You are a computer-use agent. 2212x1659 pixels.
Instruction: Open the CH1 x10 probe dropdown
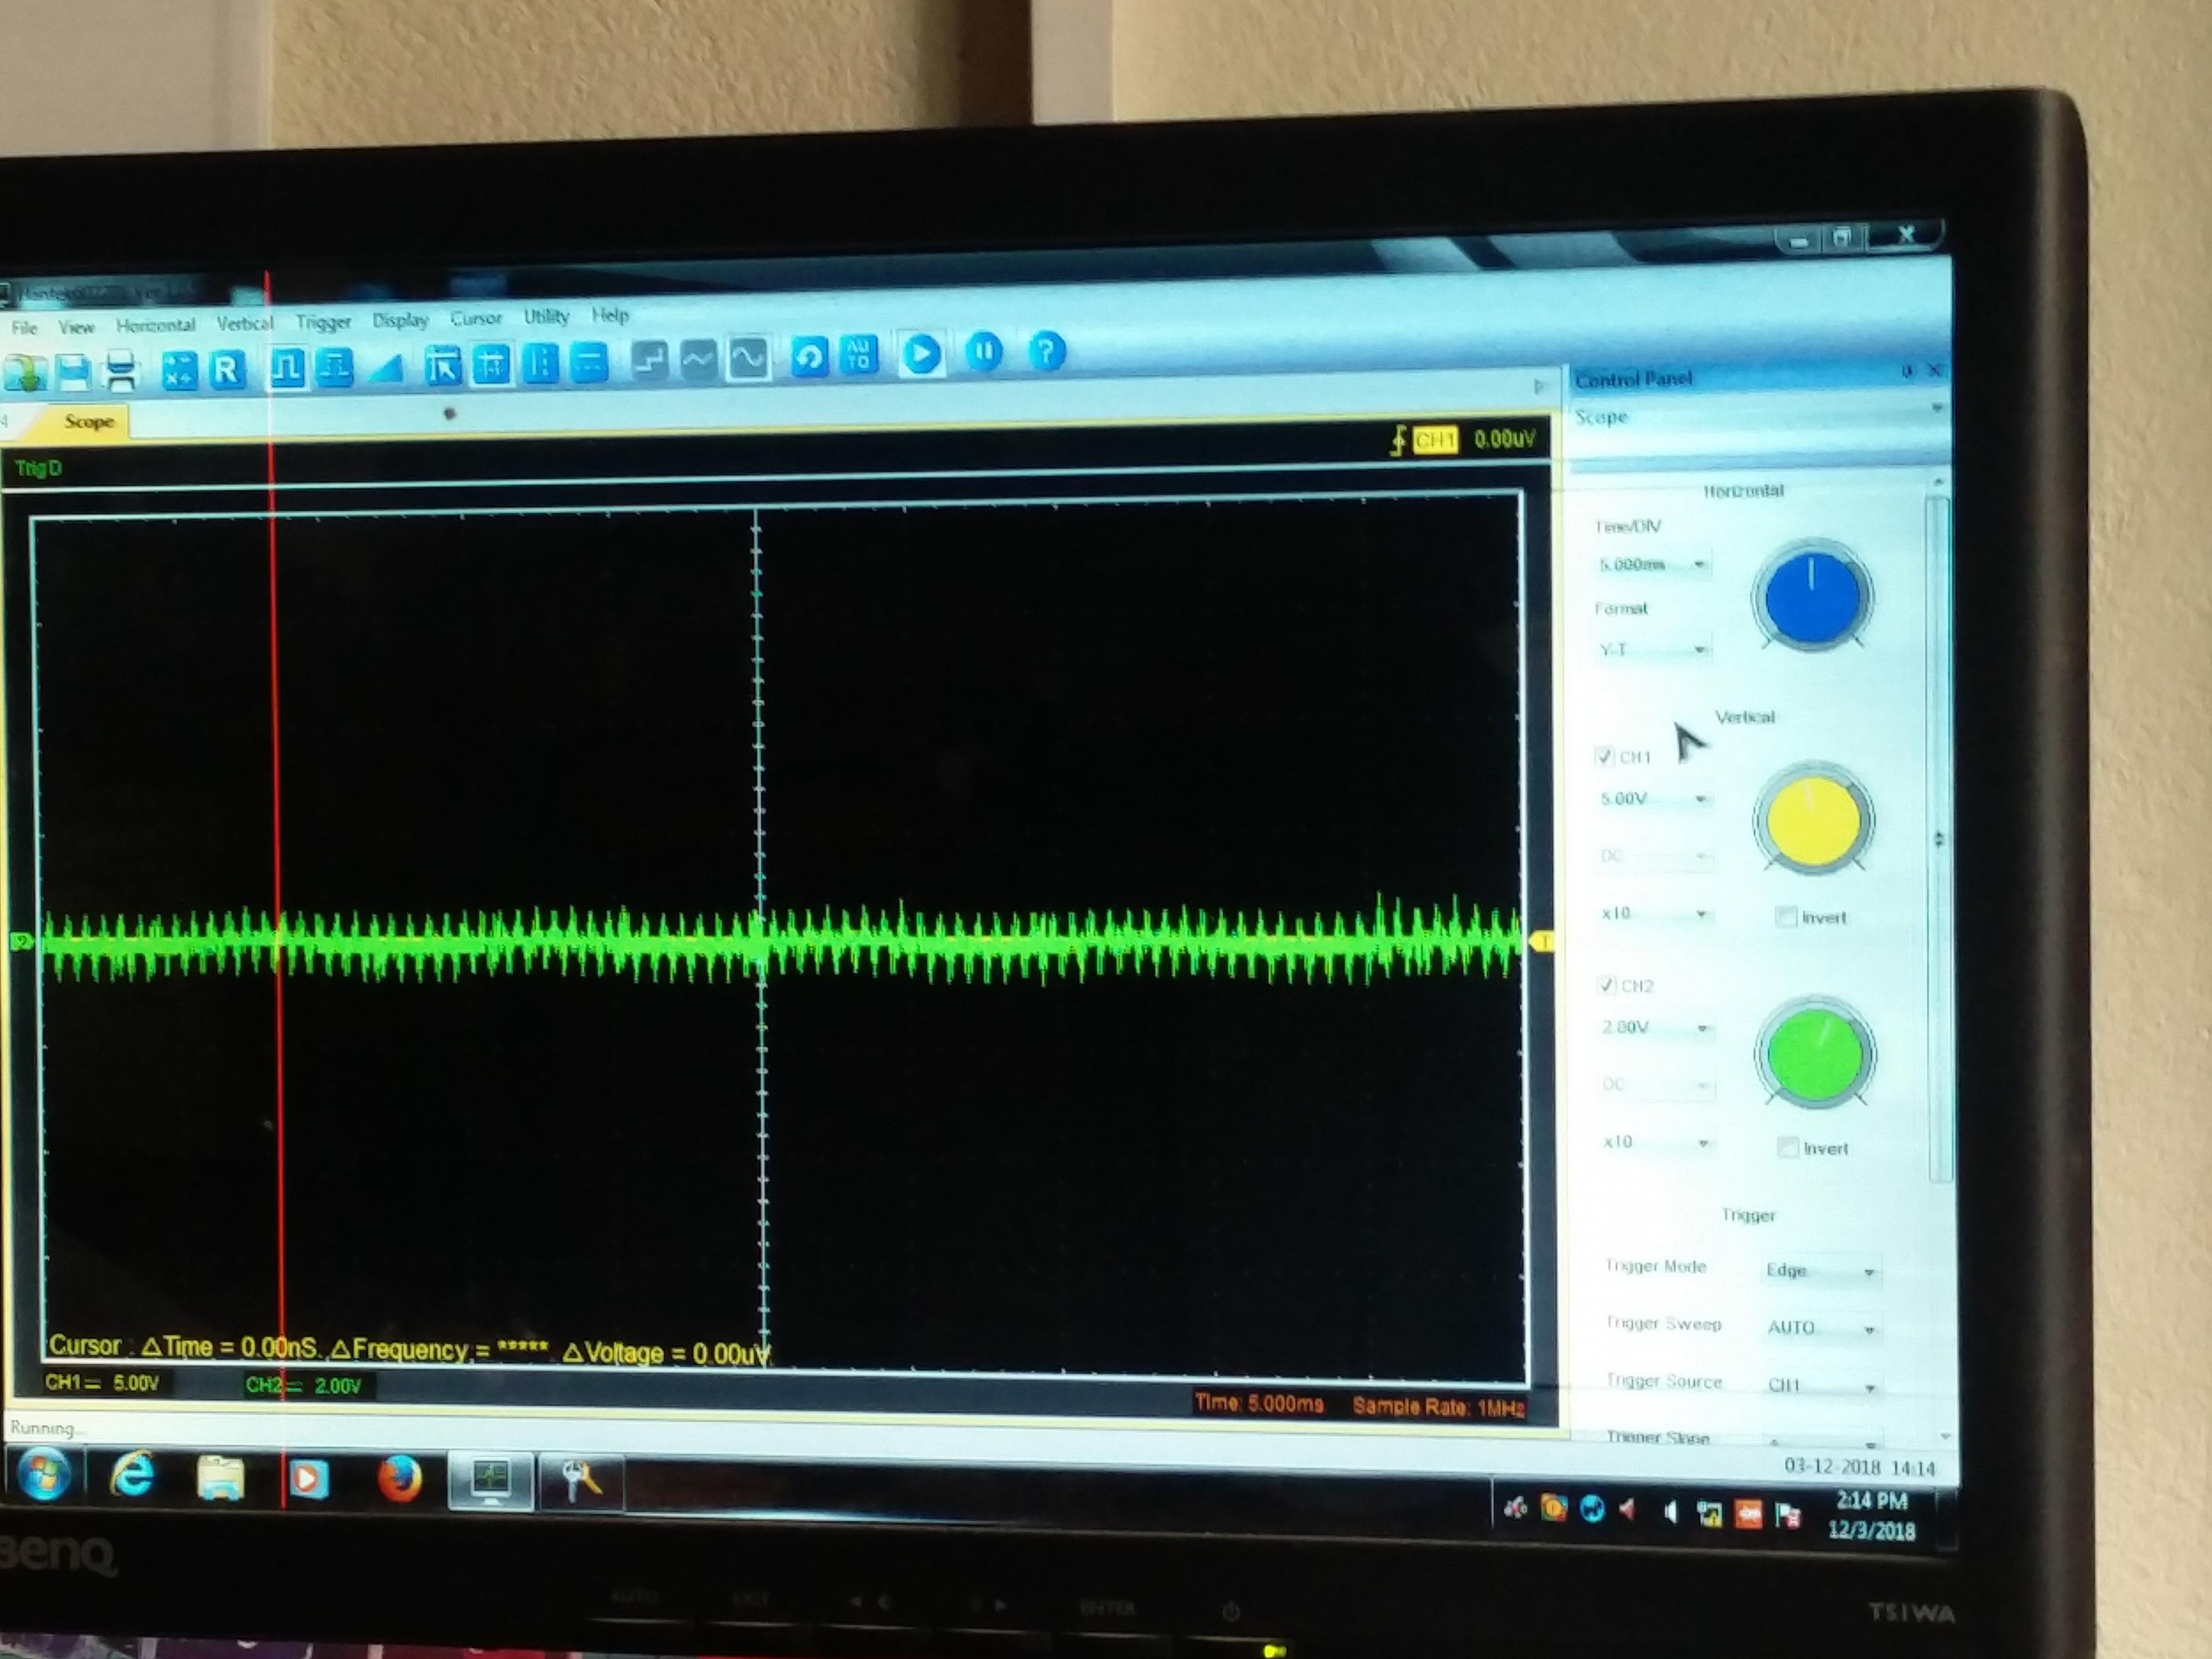1655,913
